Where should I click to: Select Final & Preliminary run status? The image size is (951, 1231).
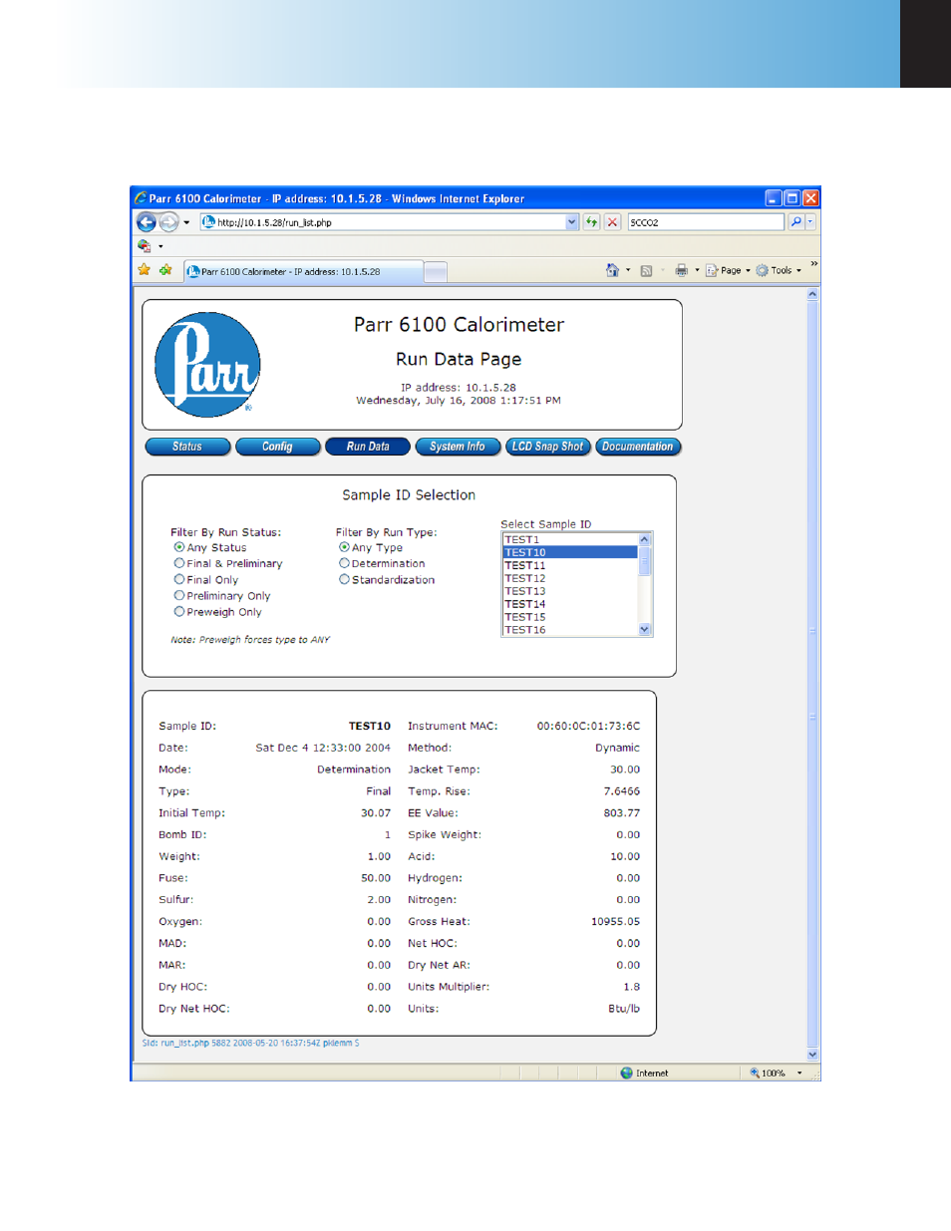tap(179, 563)
